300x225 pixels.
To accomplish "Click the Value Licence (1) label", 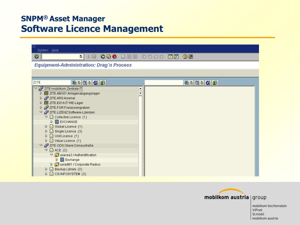I will coord(68,141).
